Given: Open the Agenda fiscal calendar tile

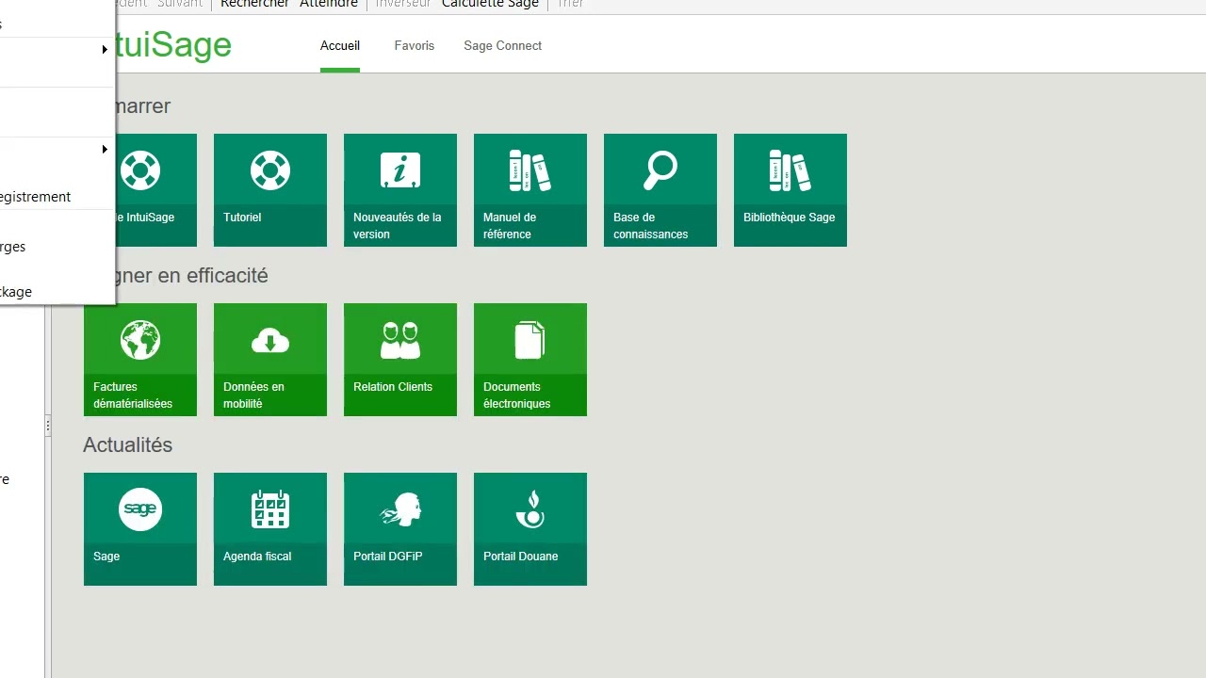Looking at the screenshot, I should coord(270,529).
